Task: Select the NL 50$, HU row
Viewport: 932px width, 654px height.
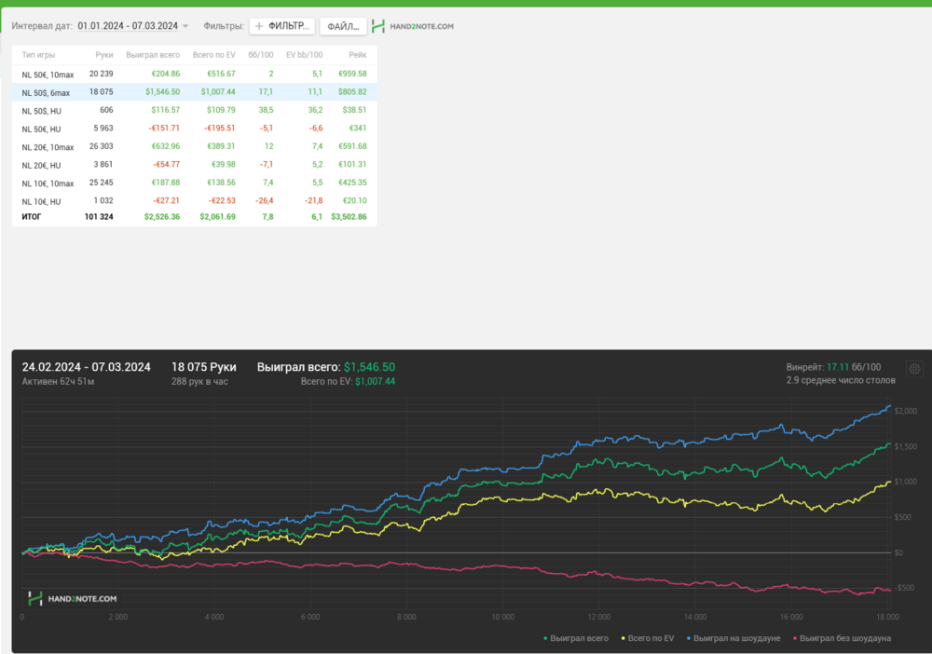Action: [x=195, y=110]
